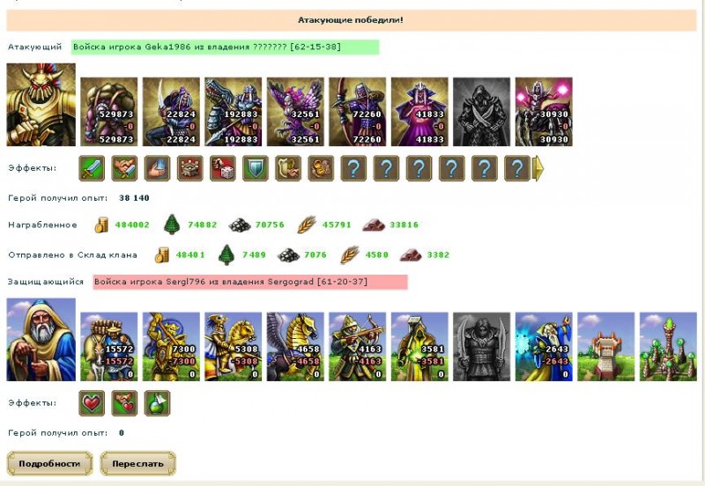
Task: Click the first unknown question-mark effect
Action: pos(354,168)
